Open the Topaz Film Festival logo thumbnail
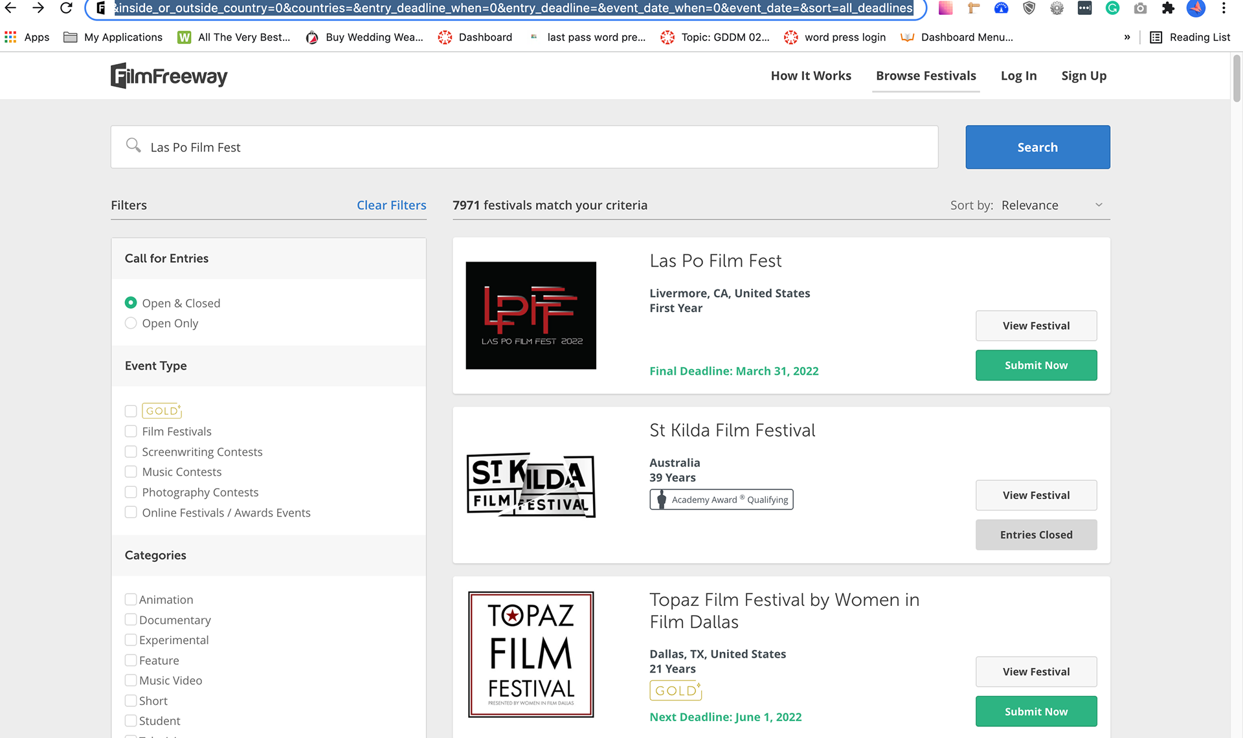Viewport: 1243px width, 738px height. coord(531,654)
